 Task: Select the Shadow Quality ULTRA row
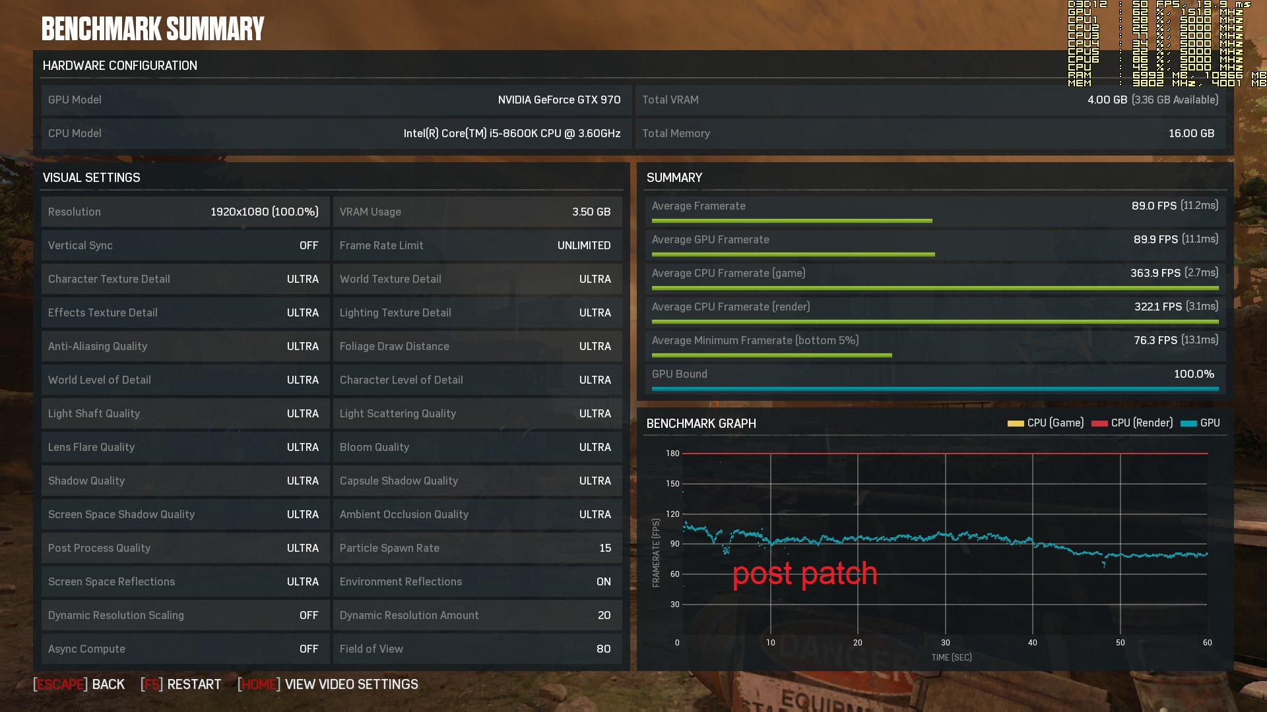tap(185, 481)
